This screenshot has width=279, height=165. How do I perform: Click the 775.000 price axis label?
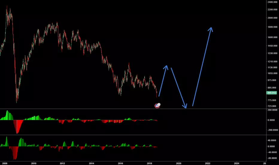click(272, 100)
